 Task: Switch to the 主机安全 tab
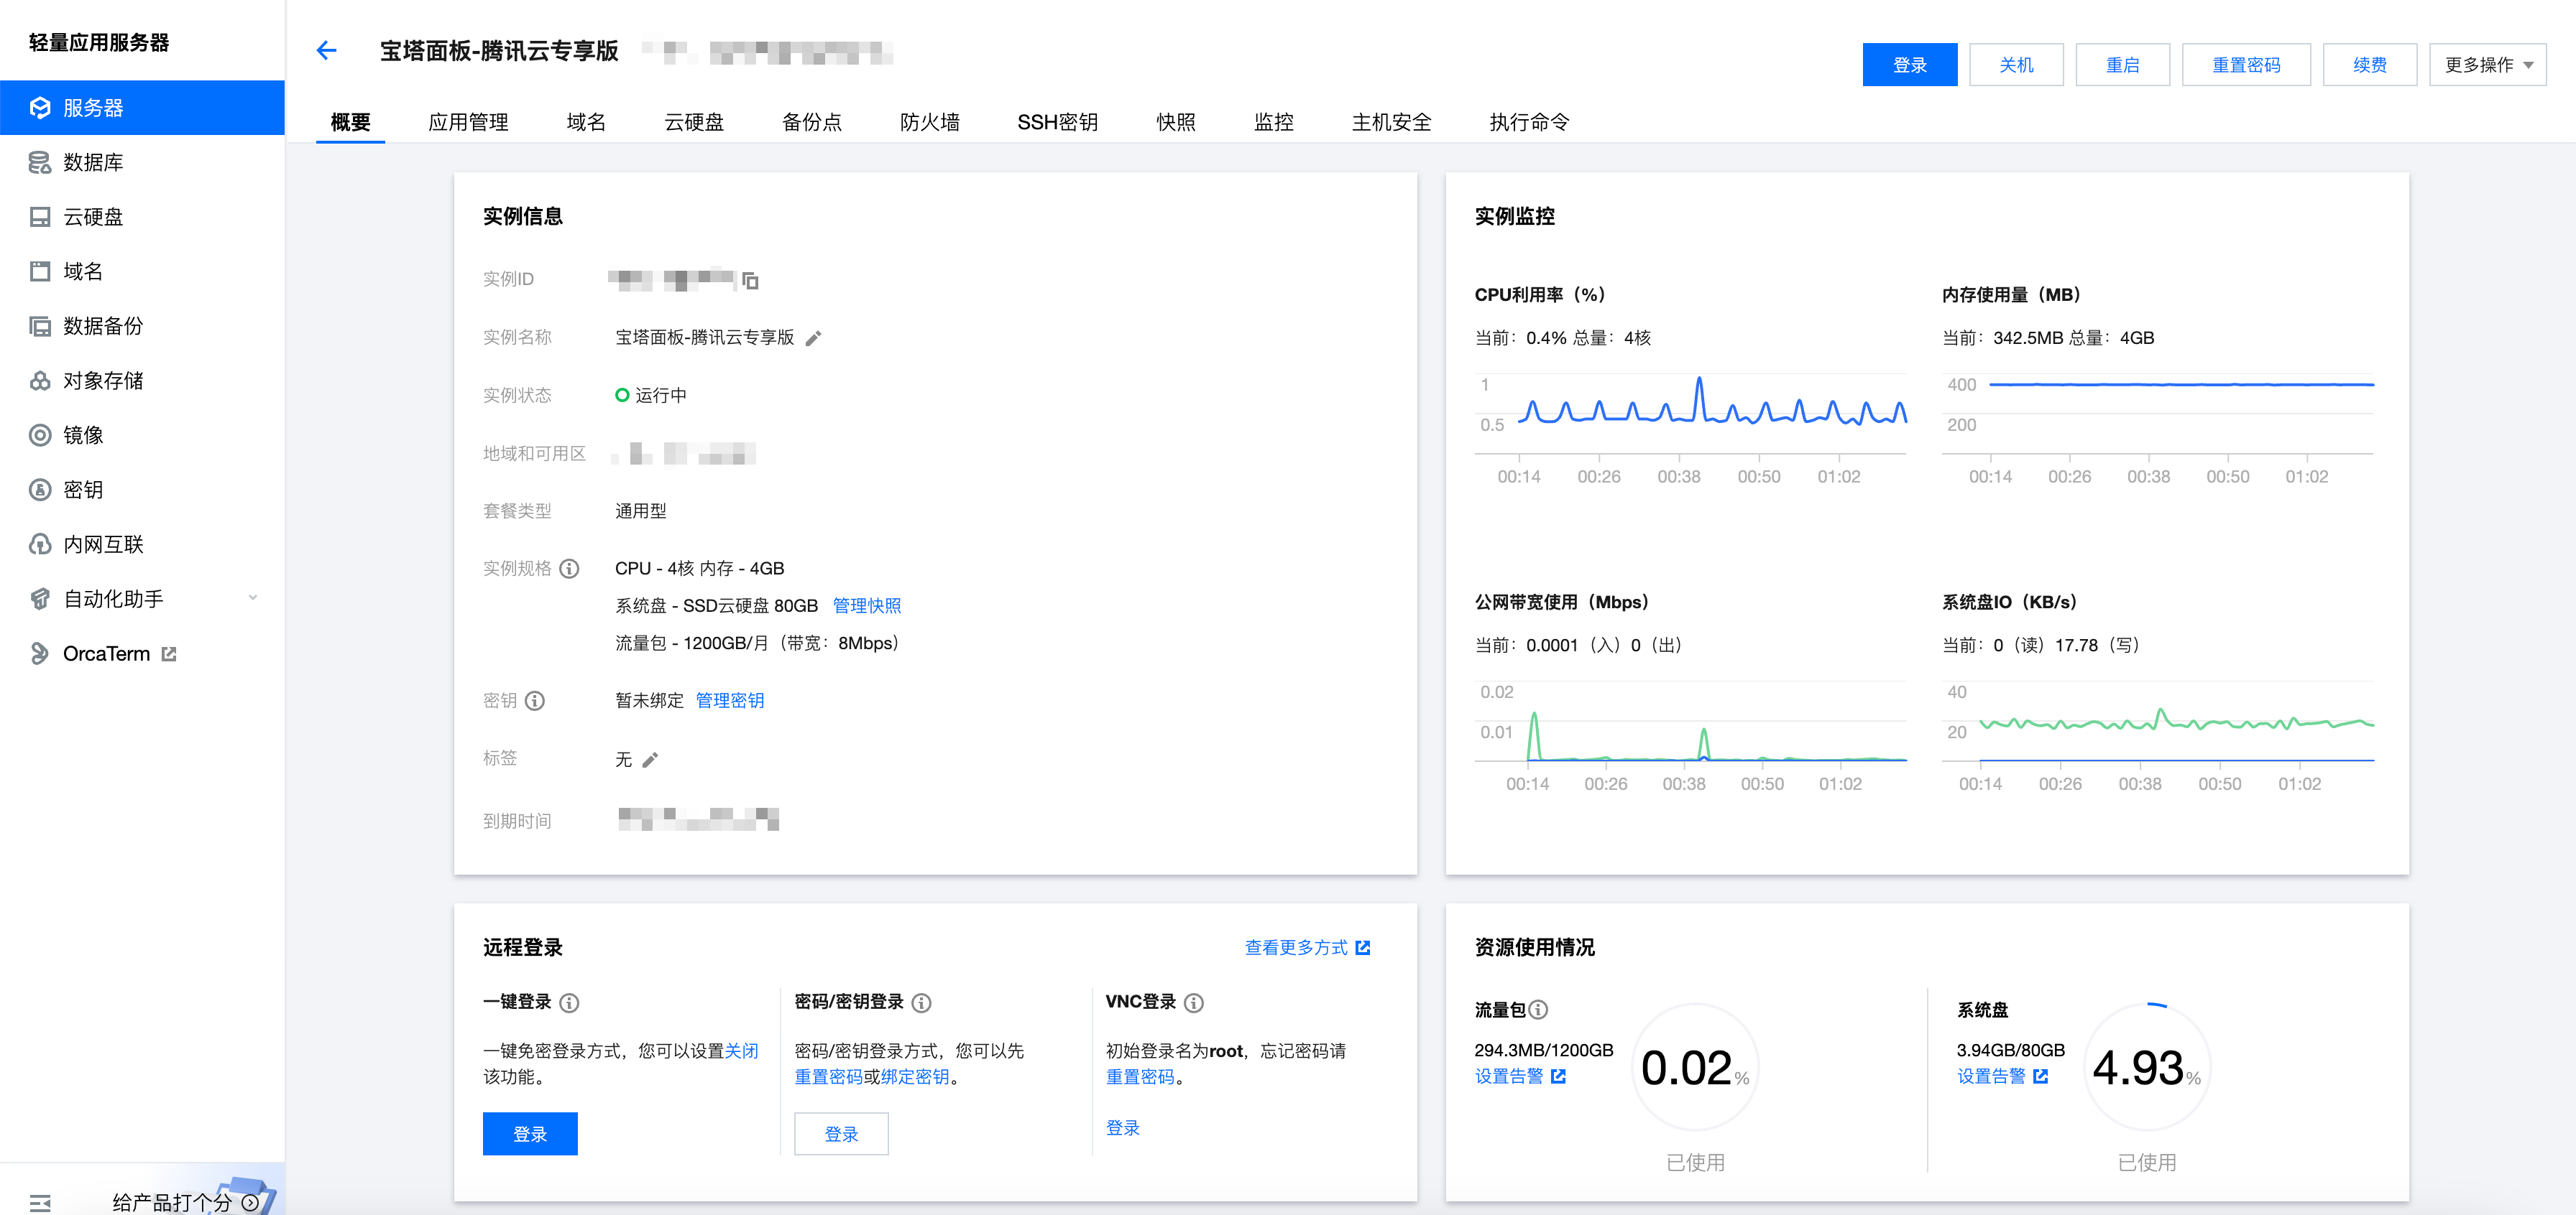coord(1392,122)
